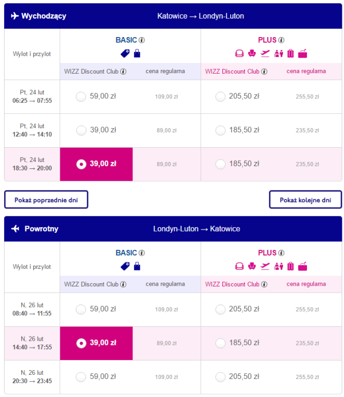Click price tag icon under outbound BASIC

(125, 53)
